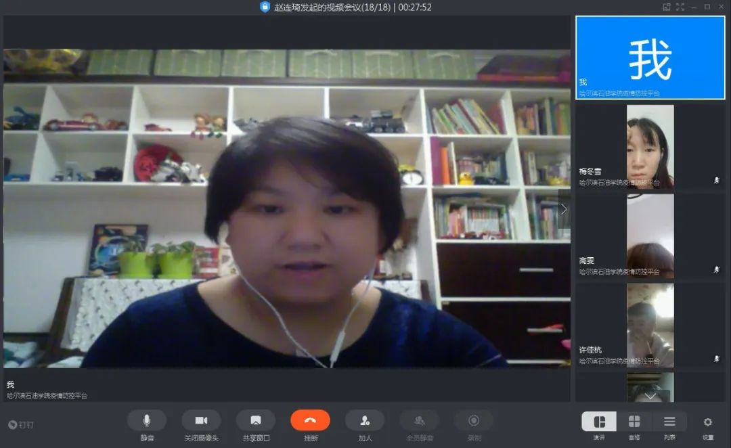Click the lock icon beside meeting title
731x448 pixels.
click(265, 7)
